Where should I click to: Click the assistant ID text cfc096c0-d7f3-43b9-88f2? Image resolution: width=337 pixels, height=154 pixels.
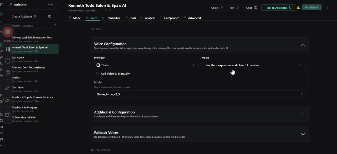click(83, 10)
